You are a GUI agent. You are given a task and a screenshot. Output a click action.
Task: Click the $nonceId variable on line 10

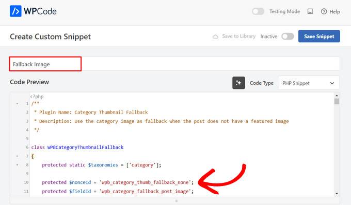pos(80,182)
